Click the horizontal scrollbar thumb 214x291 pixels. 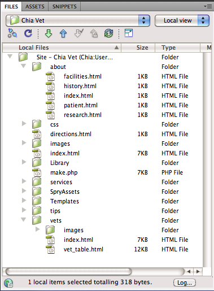(x=69, y=271)
